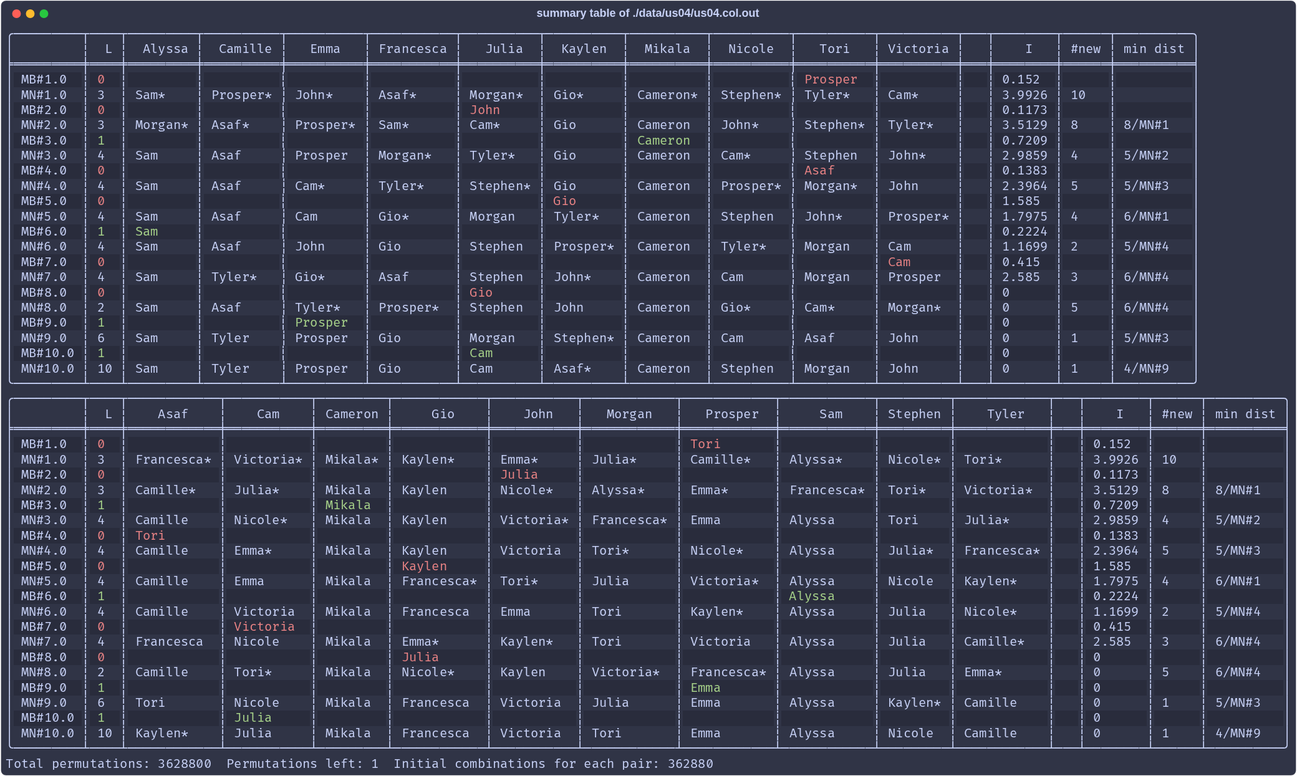Click red 'Julia' under the John column

point(519,474)
